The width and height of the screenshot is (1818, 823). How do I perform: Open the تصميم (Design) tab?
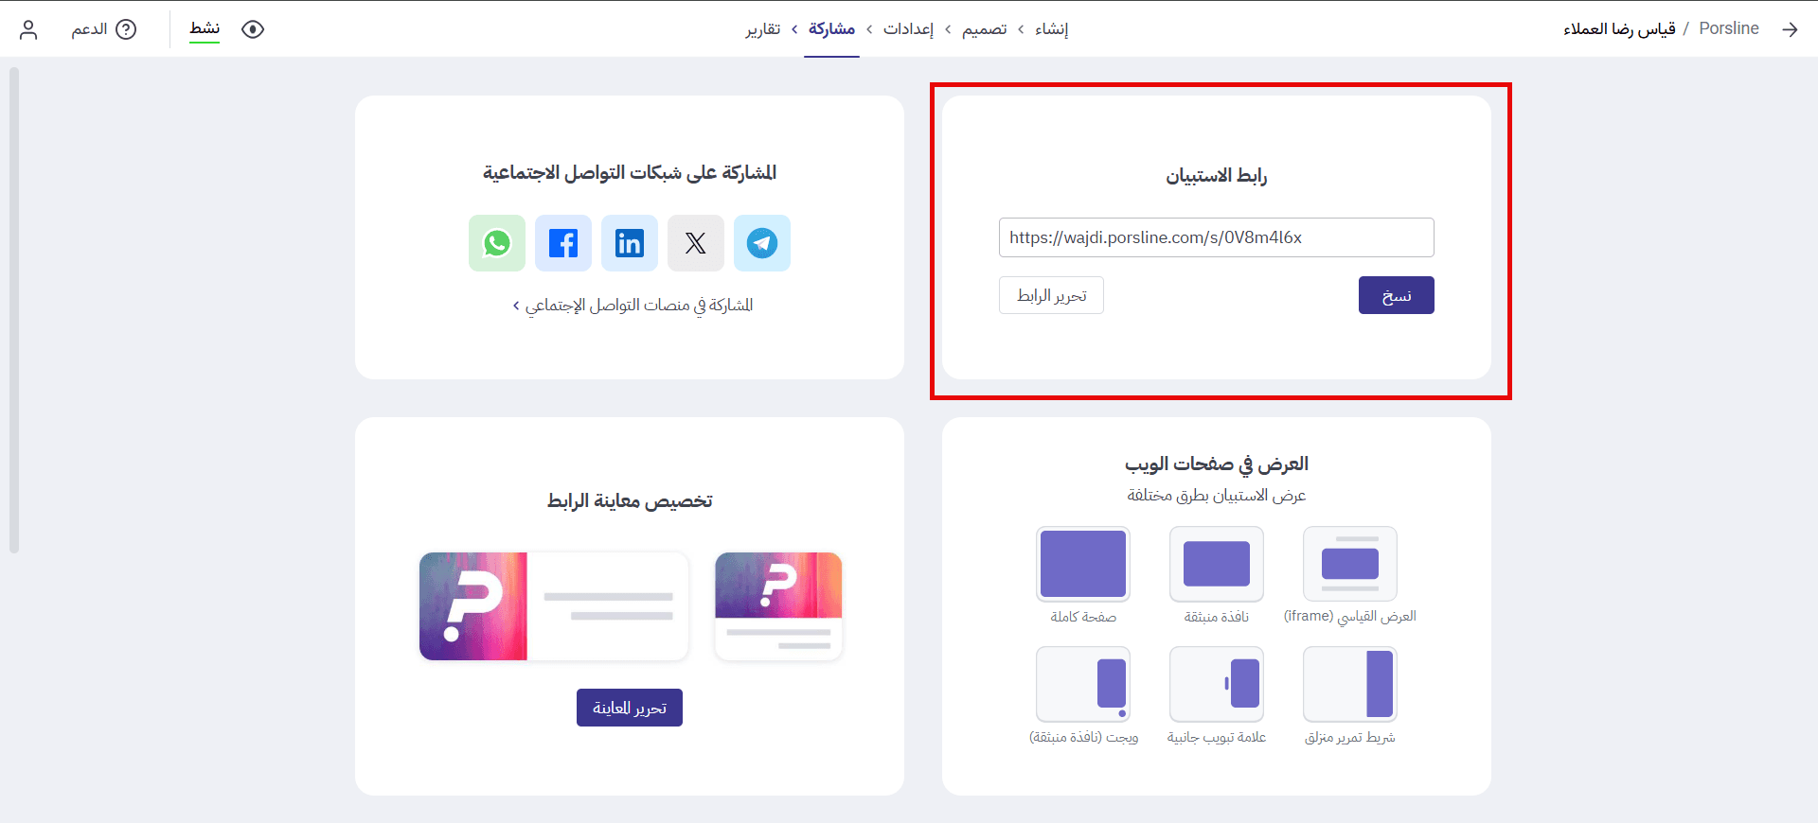pos(985,29)
